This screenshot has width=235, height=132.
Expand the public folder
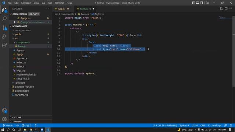pos(30,34)
